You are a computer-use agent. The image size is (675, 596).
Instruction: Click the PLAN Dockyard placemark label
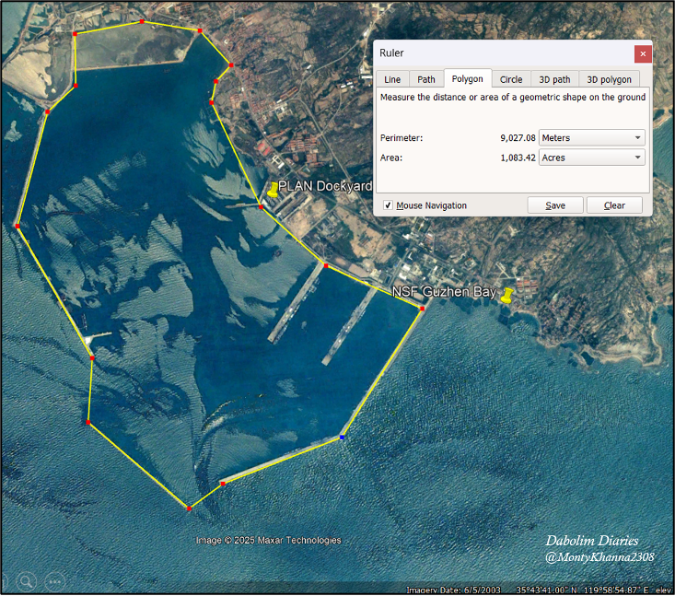(325, 186)
